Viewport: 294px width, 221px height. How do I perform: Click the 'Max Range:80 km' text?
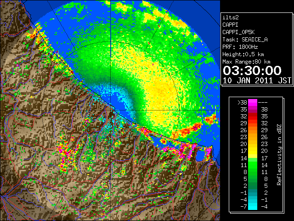pos(246,62)
